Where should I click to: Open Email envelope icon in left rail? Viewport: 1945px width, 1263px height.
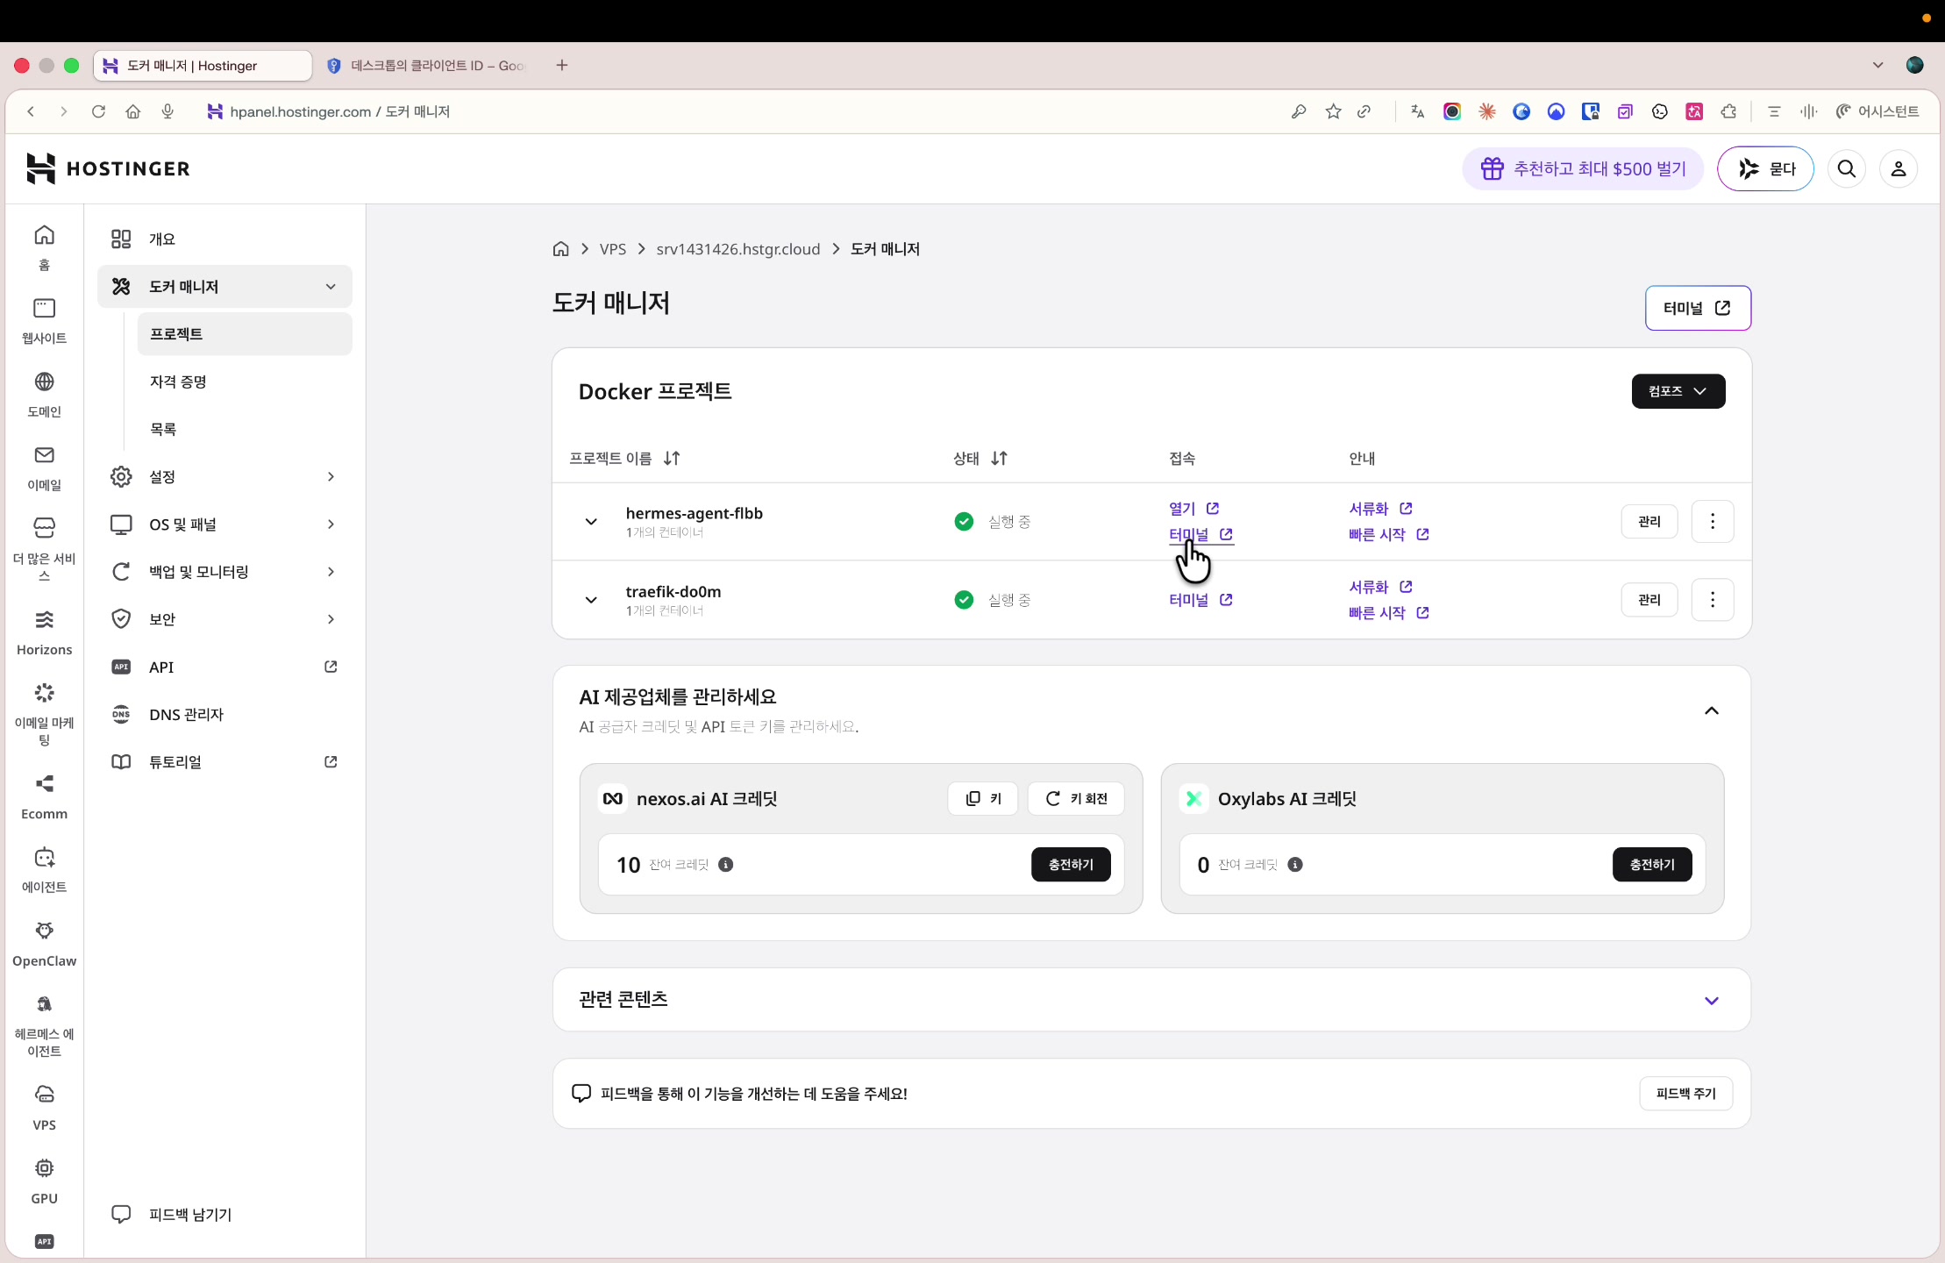pos(44,454)
